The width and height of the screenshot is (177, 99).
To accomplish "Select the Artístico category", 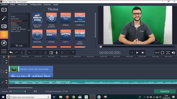I will coord(14,25).
